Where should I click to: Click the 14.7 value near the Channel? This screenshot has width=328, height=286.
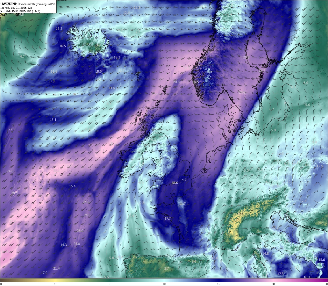[183, 180]
